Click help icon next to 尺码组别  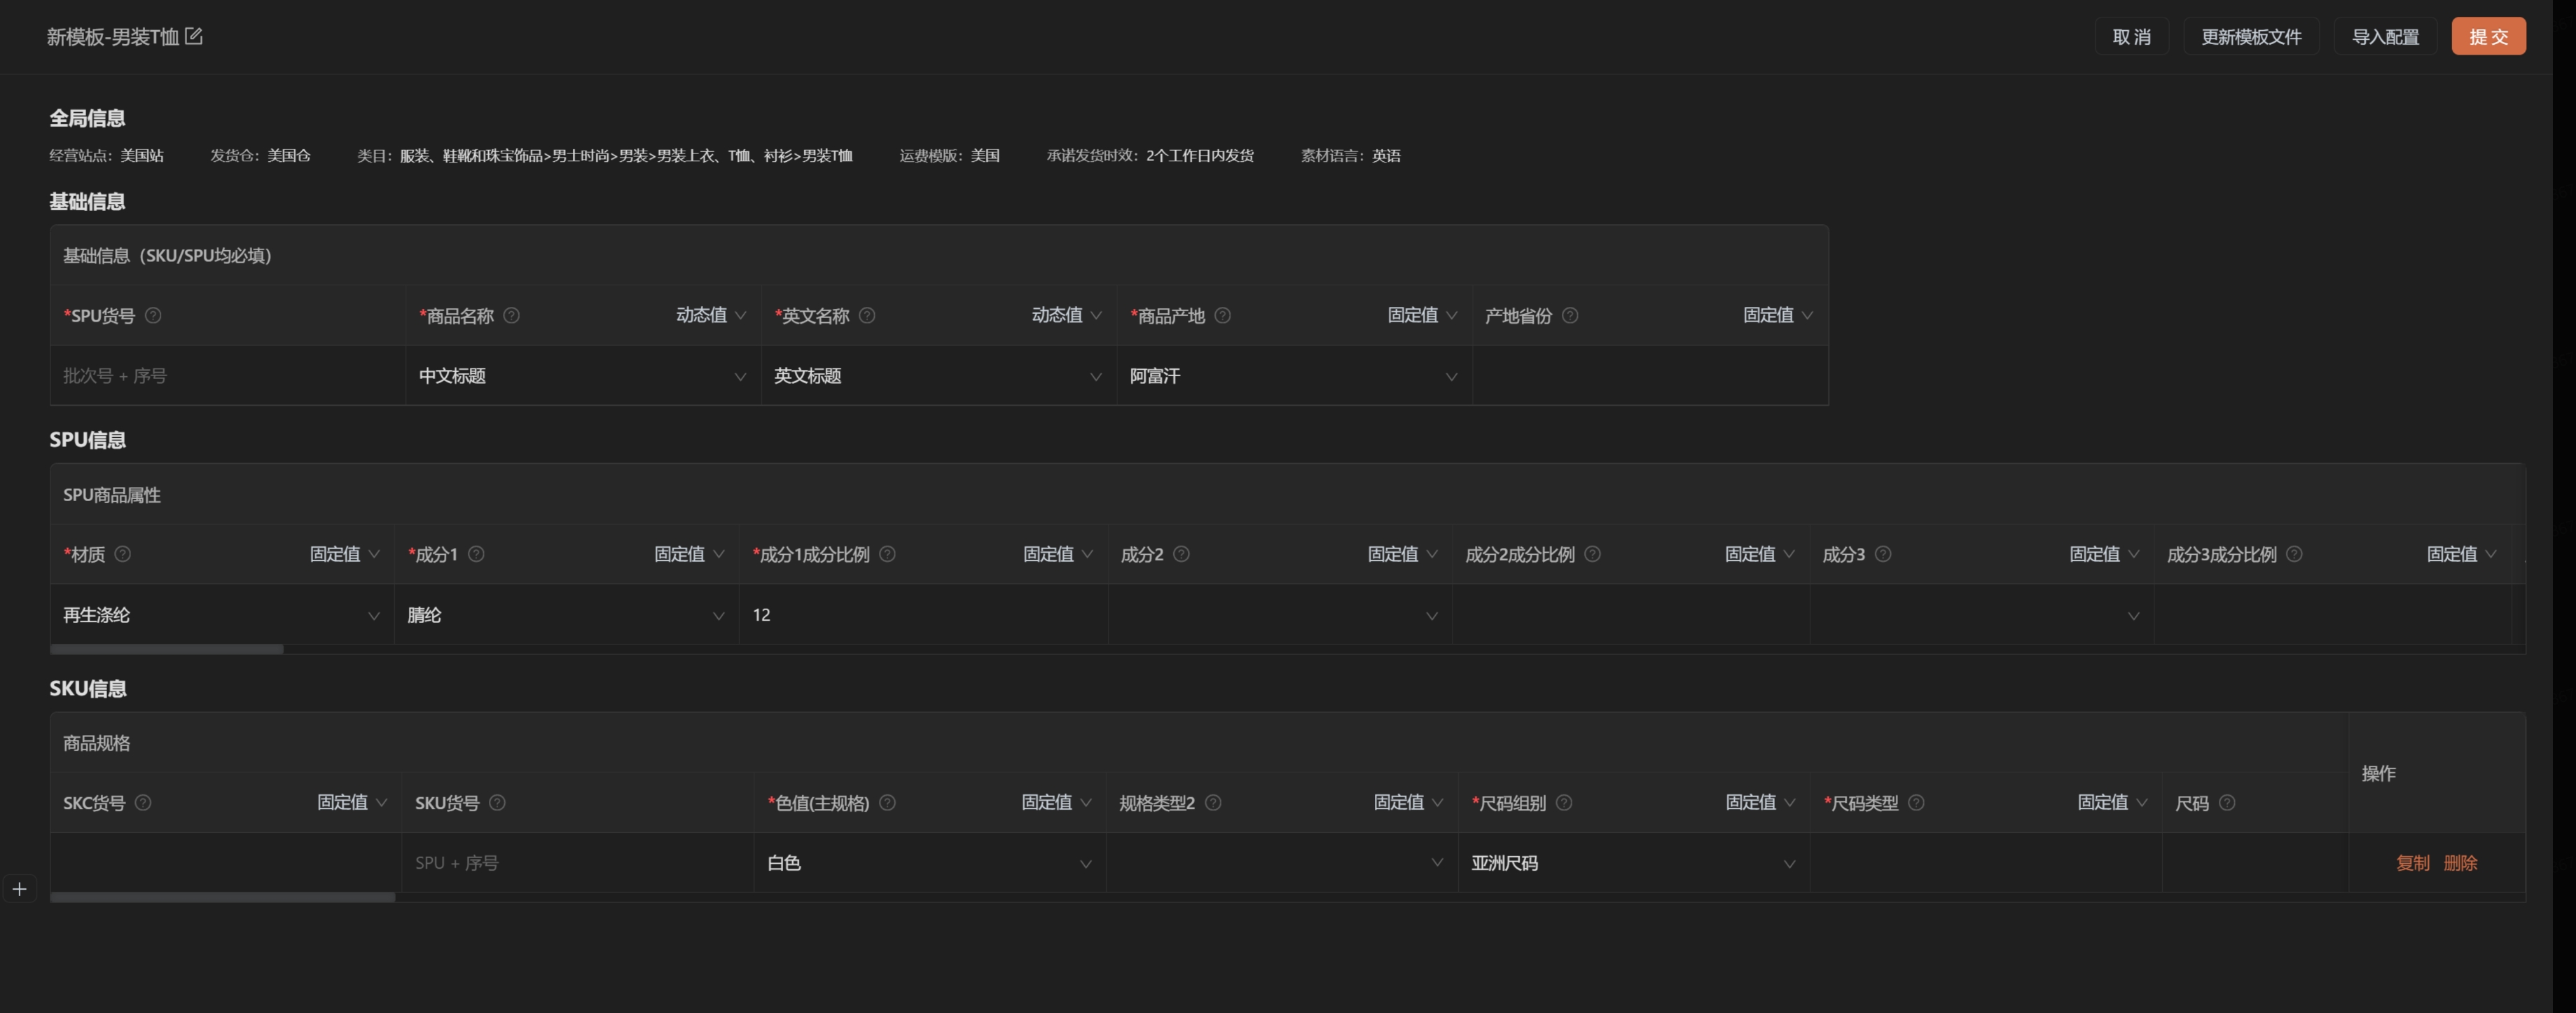click(1564, 803)
